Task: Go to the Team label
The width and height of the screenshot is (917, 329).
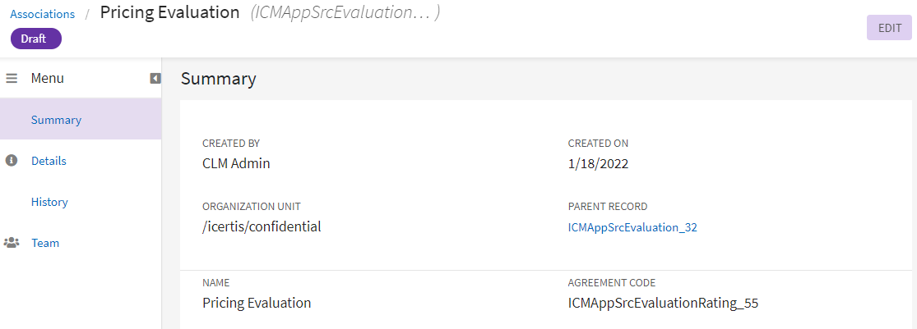Action: [45, 243]
